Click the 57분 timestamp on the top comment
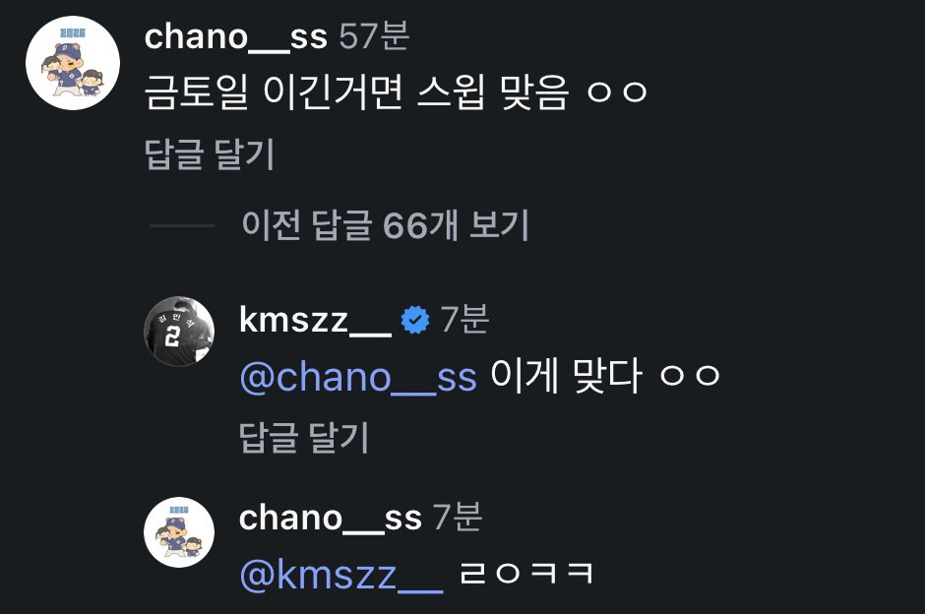The image size is (925, 614). (374, 36)
